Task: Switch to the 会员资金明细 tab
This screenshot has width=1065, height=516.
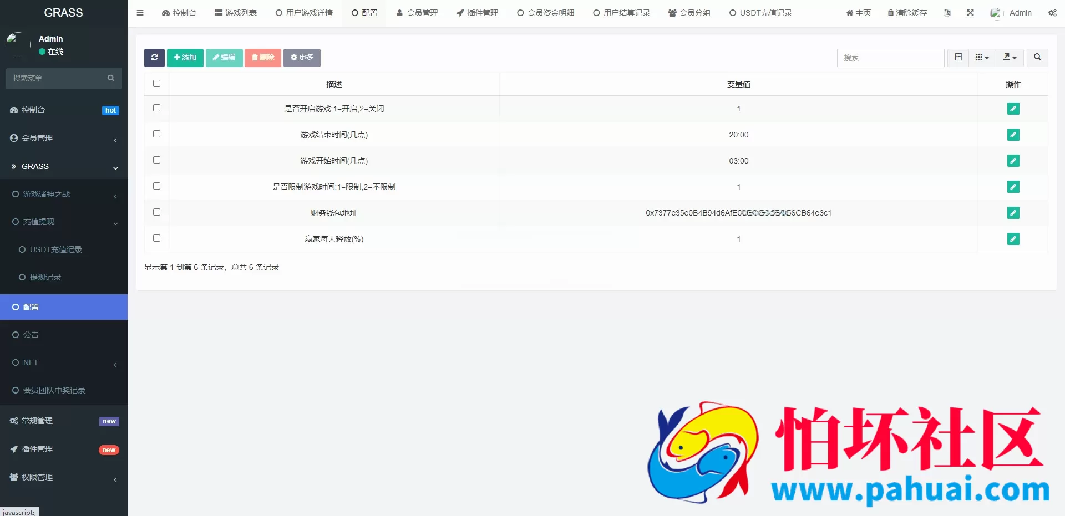Action: (x=545, y=13)
